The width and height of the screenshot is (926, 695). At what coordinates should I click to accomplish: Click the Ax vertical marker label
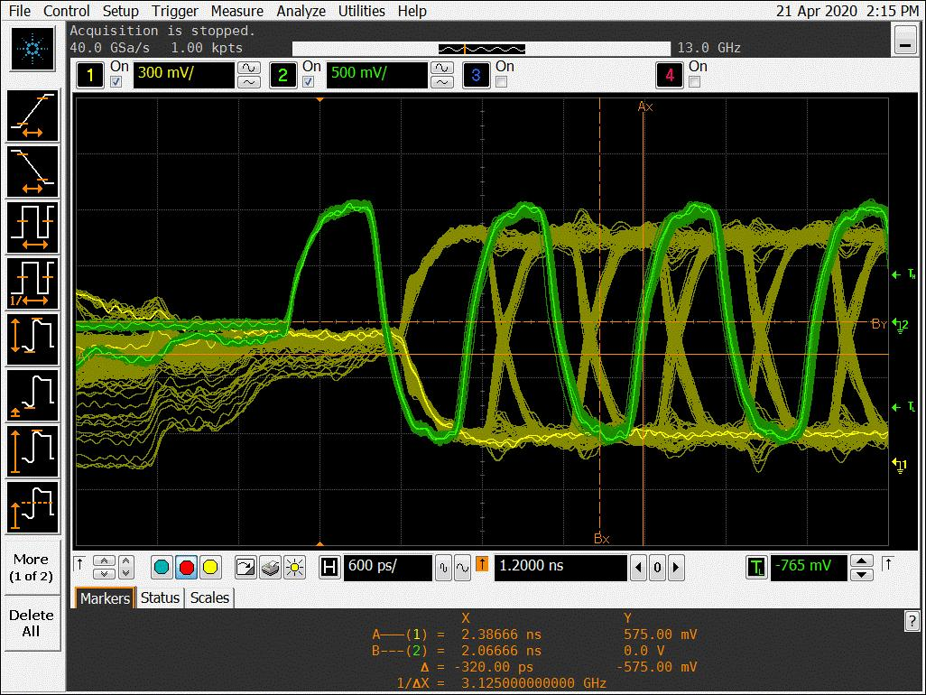coord(645,107)
